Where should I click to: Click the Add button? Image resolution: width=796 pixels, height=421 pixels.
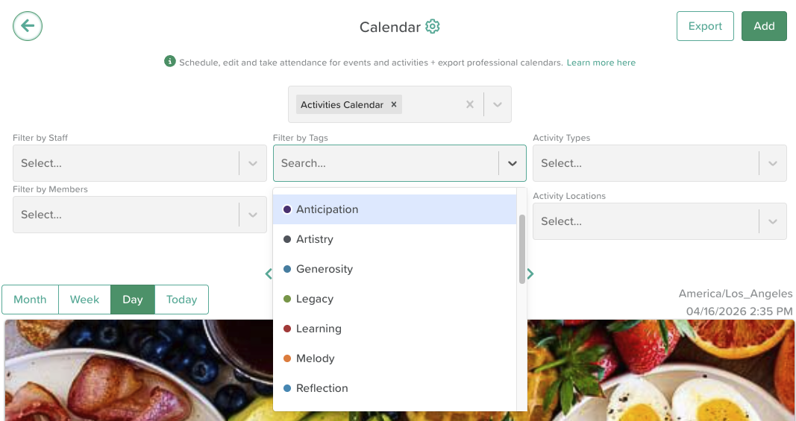coord(764,26)
